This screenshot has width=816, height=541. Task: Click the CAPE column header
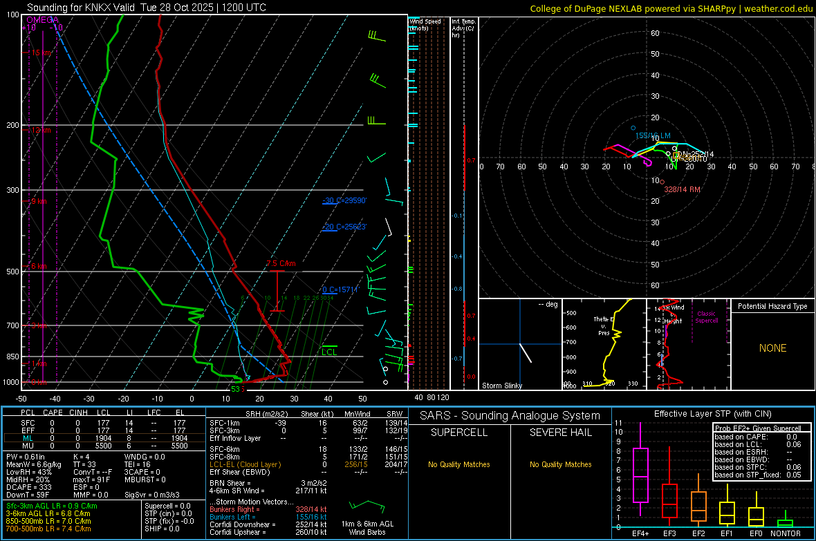pos(53,412)
